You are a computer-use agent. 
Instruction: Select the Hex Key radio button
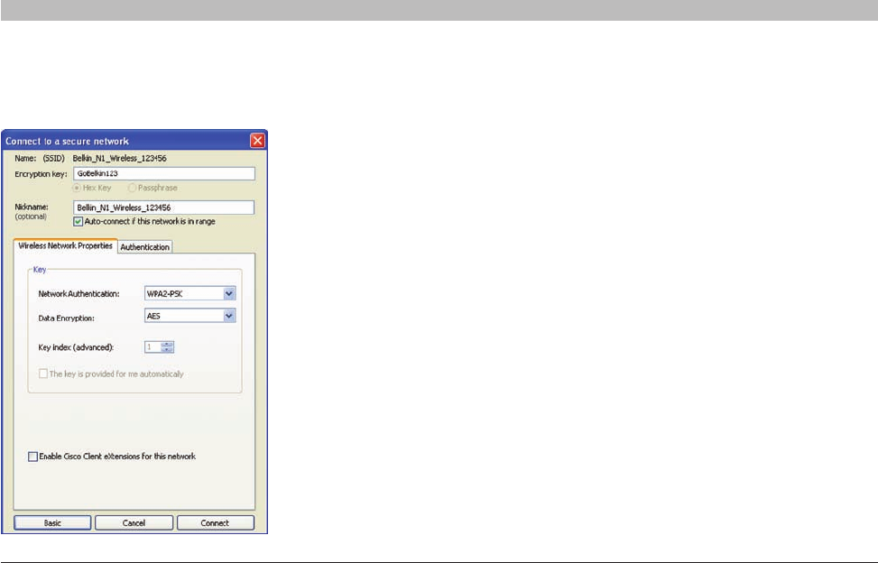point(77,188)
